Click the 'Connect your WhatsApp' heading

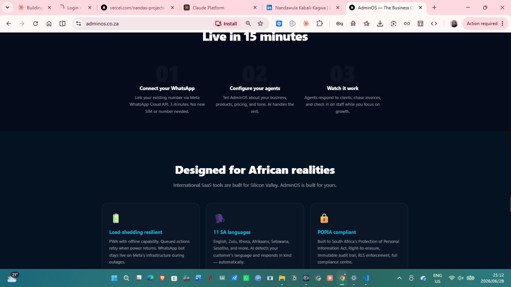[x=167, y=88]
